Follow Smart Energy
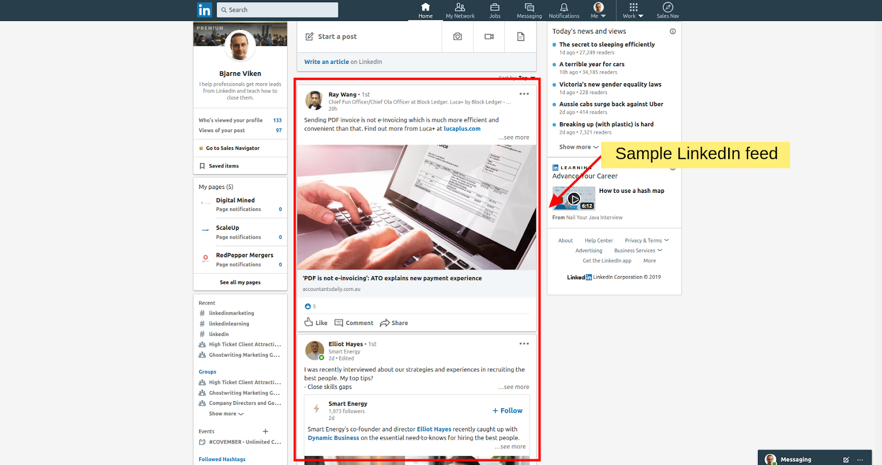The width and height of the screenshot is (882, 465). tap(507, 410)
